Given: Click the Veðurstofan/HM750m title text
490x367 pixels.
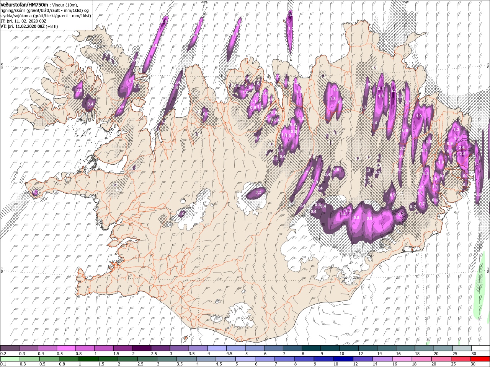Looking at the screenshot, I should (x=24, y=4).
